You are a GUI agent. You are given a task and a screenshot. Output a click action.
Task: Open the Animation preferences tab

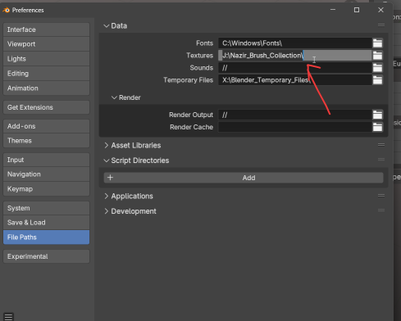point(46,88)
